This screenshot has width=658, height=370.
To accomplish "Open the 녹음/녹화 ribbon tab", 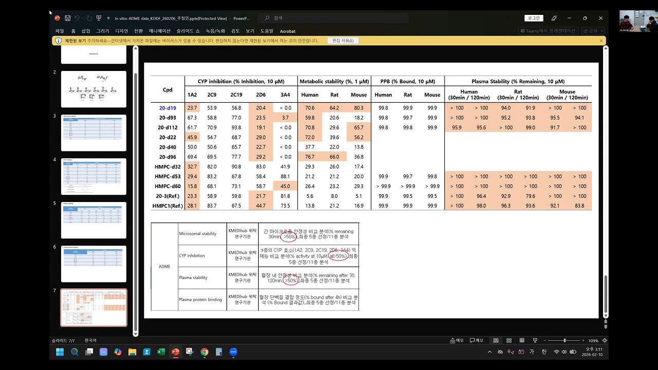I will click(x=215, y=31).
